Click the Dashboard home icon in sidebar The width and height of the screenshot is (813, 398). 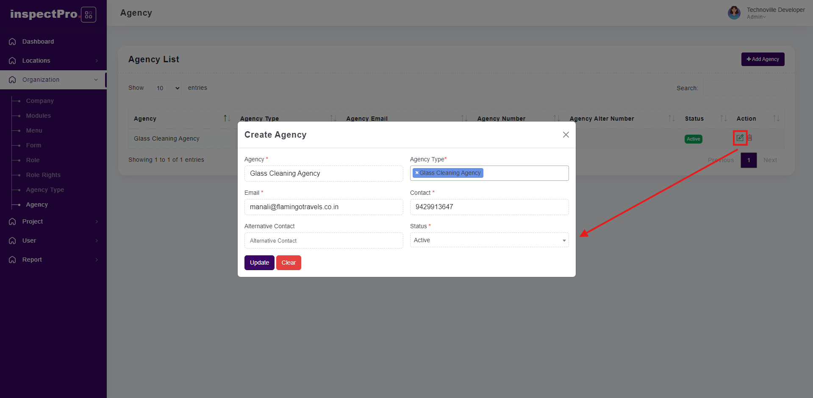[x=12, y=41]
